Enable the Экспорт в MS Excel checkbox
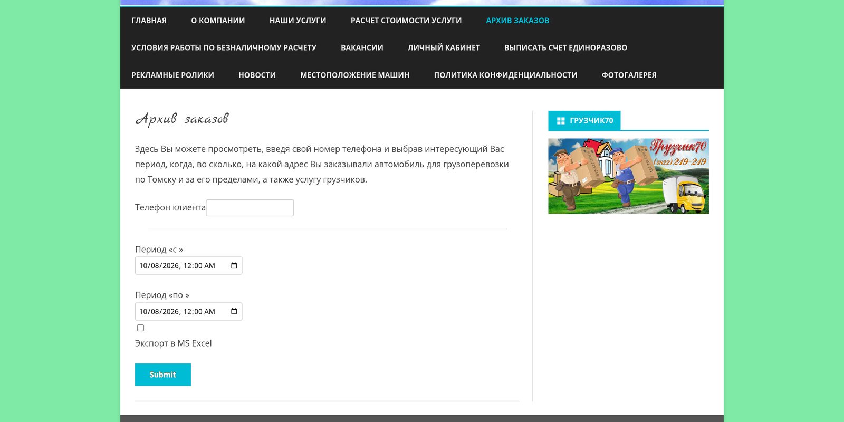The height and width of the screenshot is (422, 844). pos(140,328)
